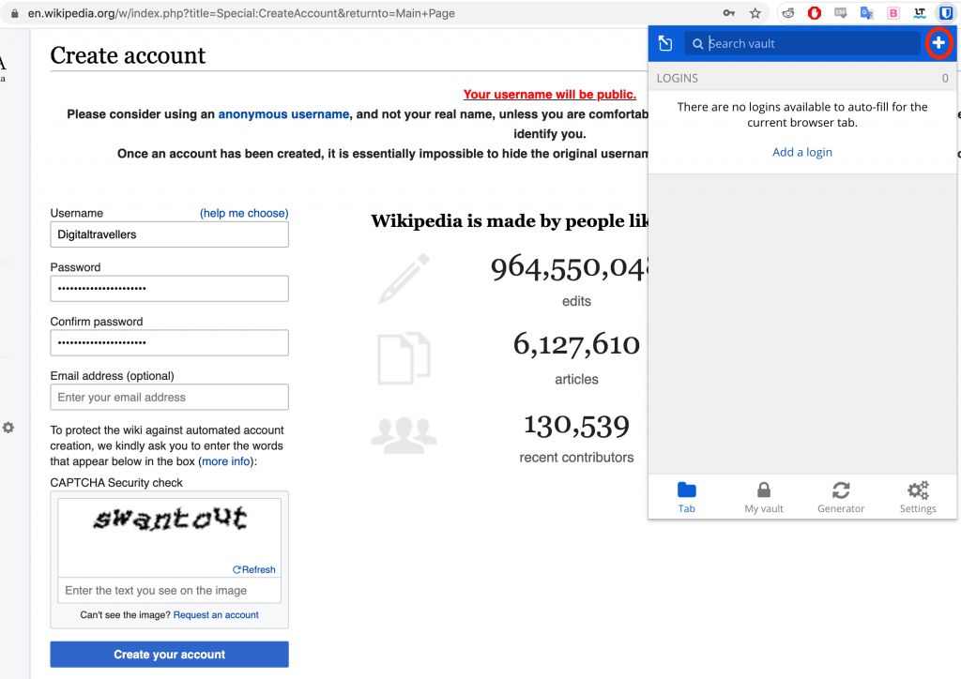This screenshot has height=679, width=961.
Task: Click the Request an account link
Action: click(216, 615)
